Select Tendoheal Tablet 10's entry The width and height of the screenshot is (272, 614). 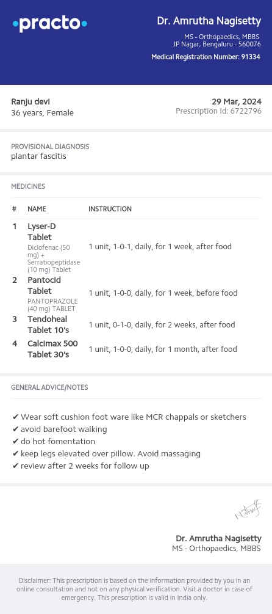click(x=48, y=324)
